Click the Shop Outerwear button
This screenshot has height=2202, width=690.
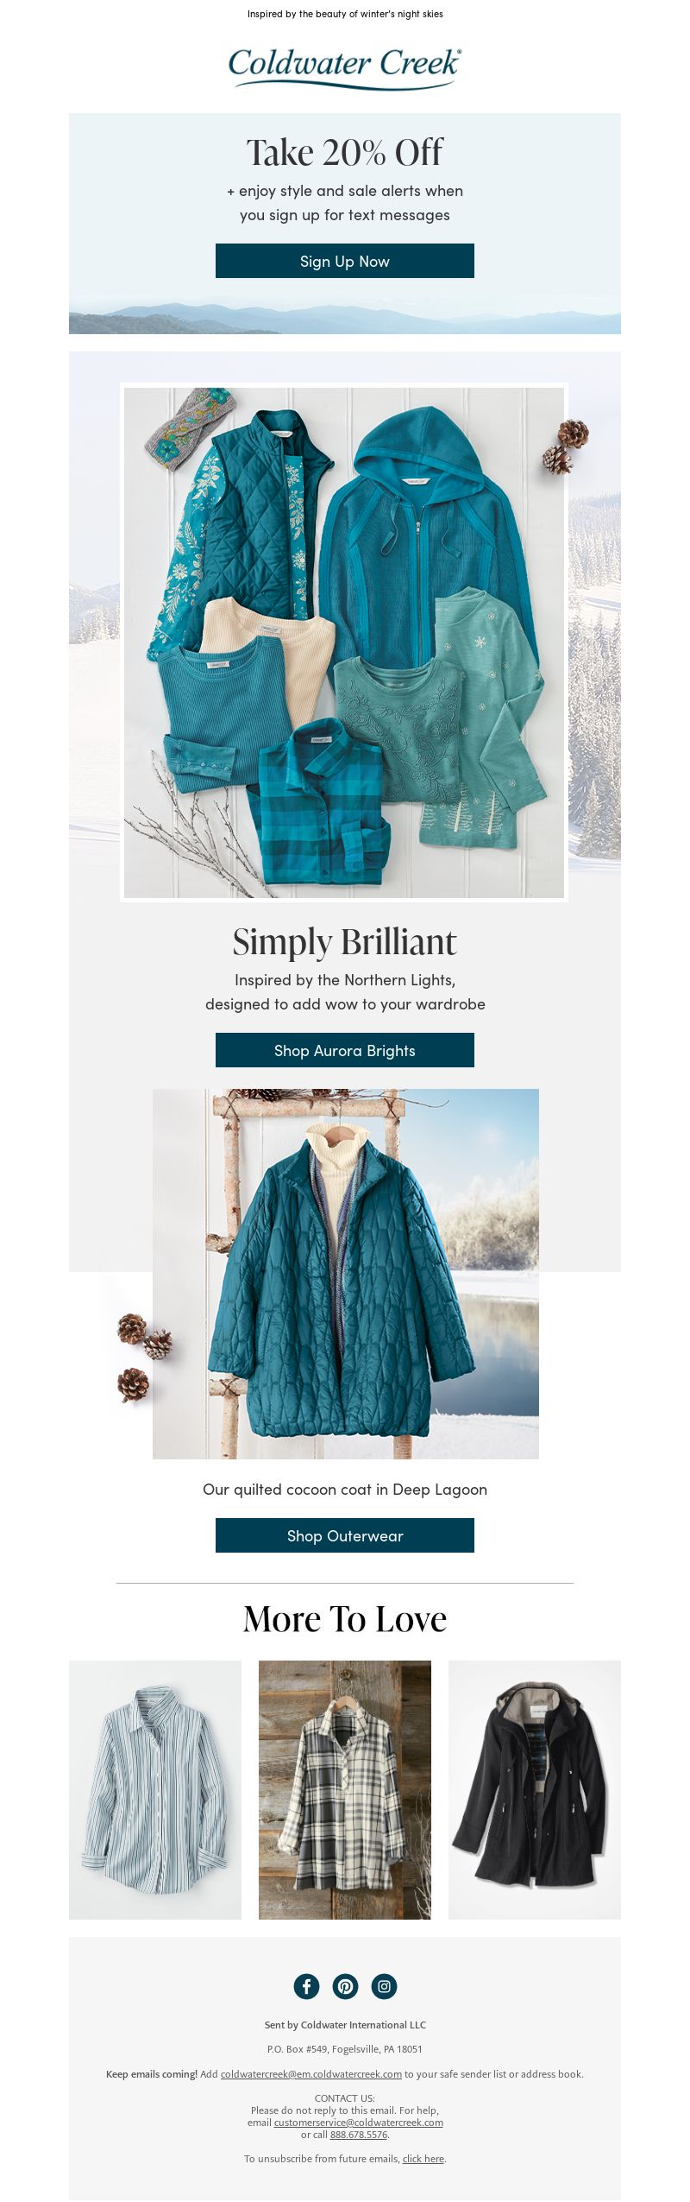click(x=345, y=1535)
